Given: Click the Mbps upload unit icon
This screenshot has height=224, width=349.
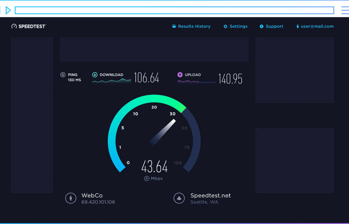Looking at the screenshot, I should pos(146,179).
